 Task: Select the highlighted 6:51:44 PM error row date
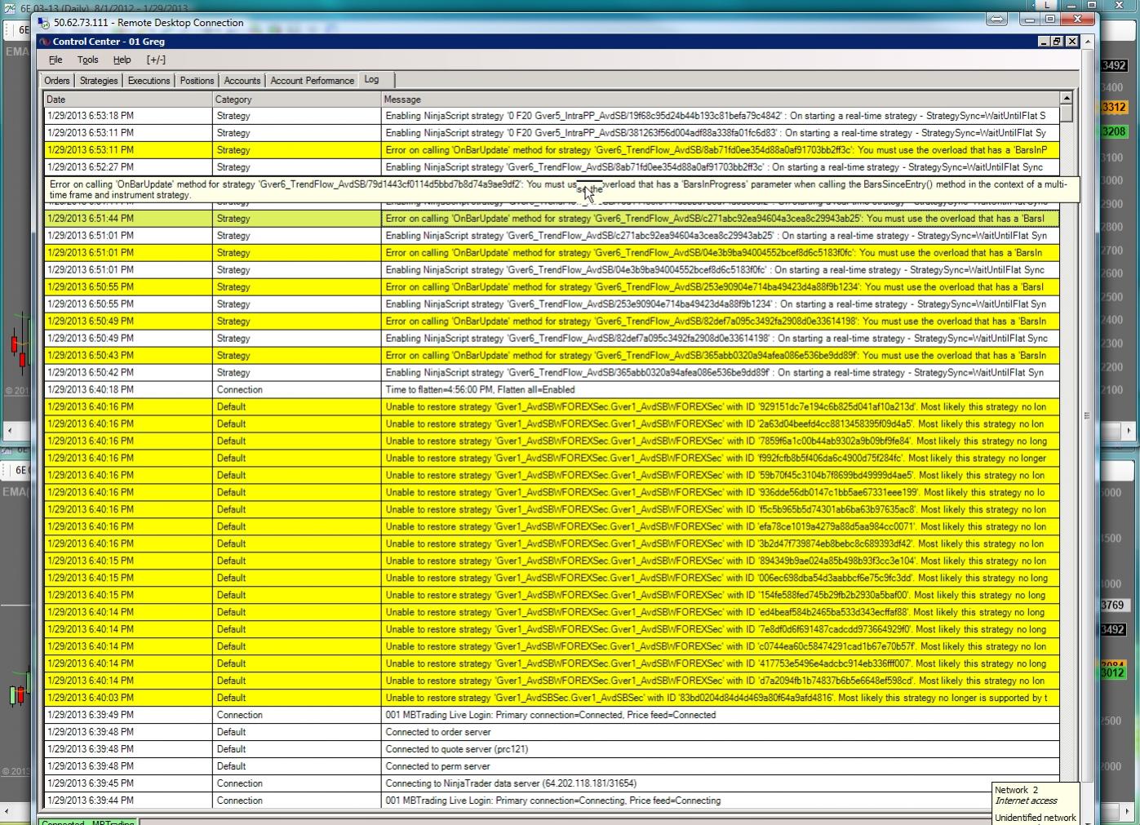tap(129, 219)
